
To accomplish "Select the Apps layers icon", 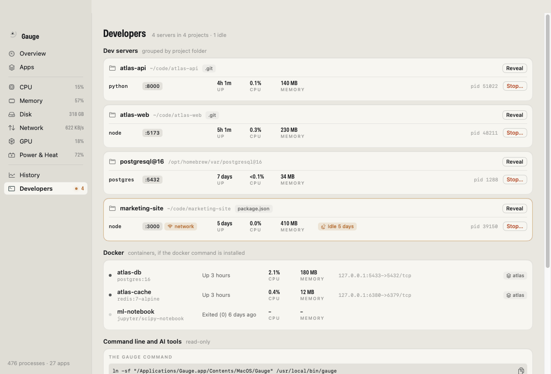I will click(12, 67).
